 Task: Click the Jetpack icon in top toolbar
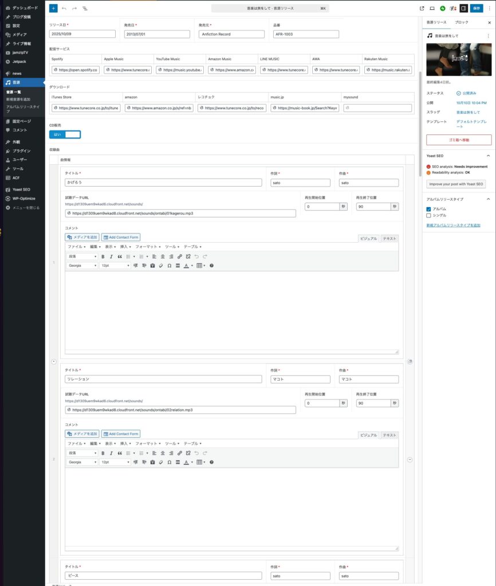click(x=442, y=9)
